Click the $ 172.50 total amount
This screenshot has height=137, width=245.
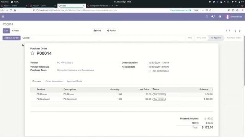[x=207, y=127]
